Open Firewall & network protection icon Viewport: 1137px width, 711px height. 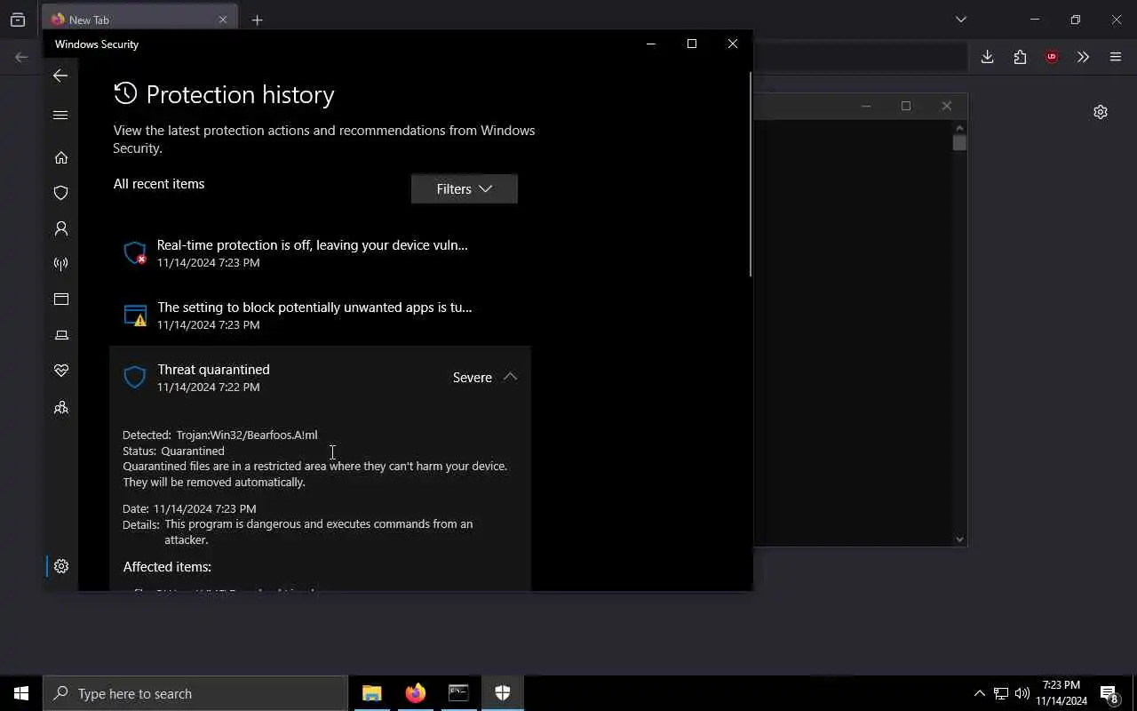[x=61, y=264]
